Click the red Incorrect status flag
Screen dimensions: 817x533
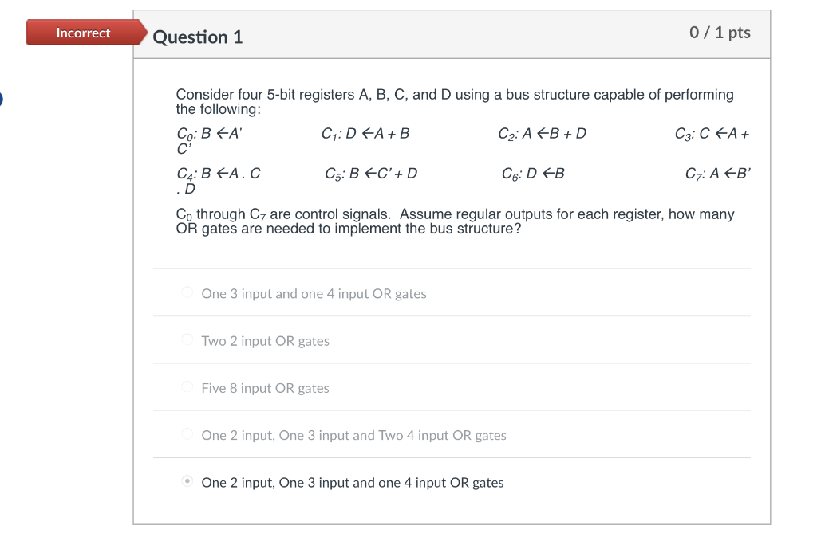(81, 33)
